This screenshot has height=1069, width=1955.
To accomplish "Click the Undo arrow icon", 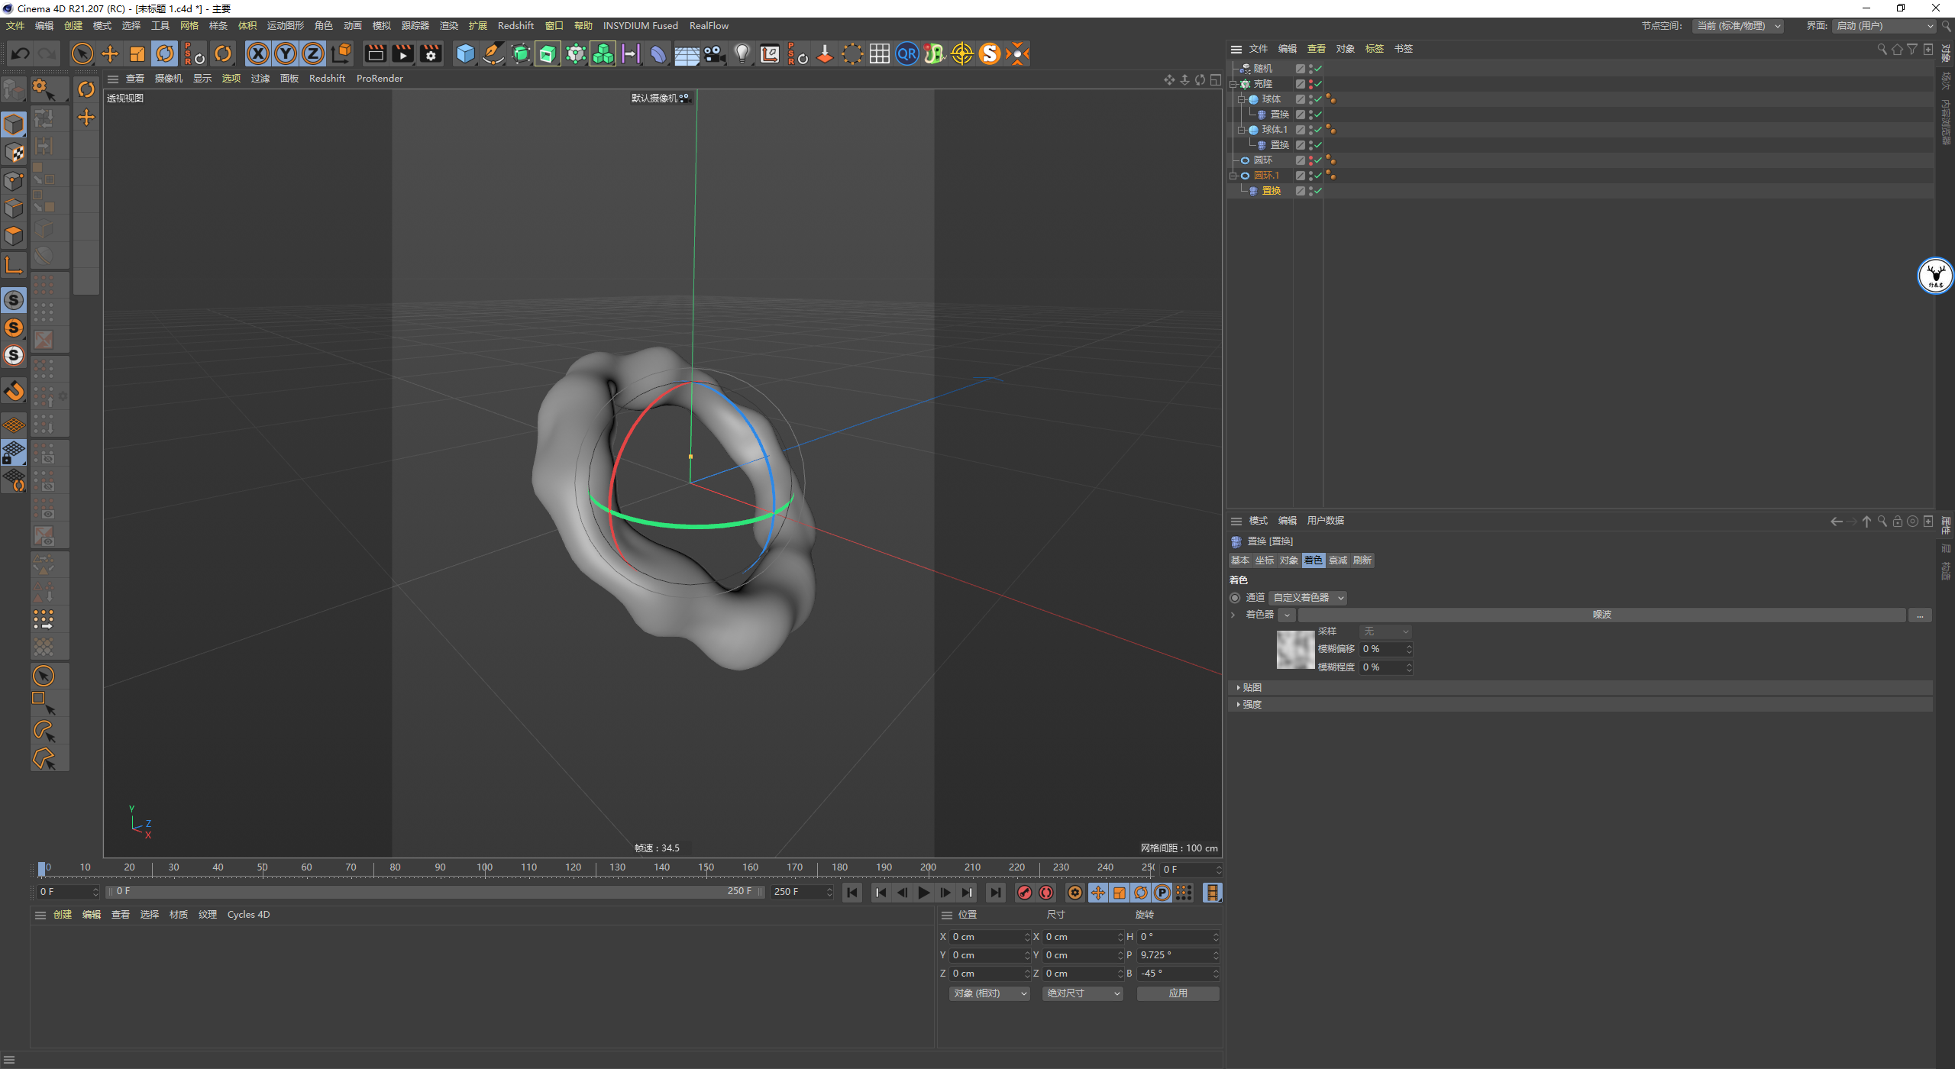I will pyautogui.click(x=21, y=53).
